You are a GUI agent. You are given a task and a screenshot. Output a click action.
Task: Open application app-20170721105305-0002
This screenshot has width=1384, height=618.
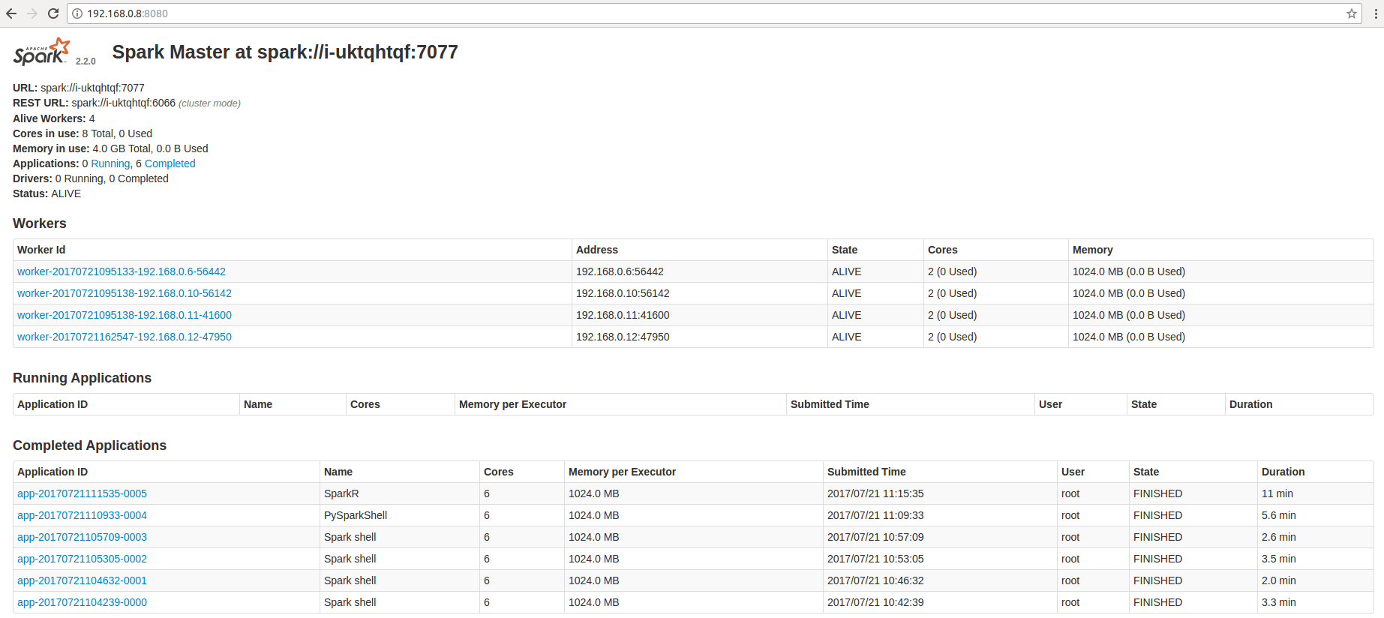point(82,559)
